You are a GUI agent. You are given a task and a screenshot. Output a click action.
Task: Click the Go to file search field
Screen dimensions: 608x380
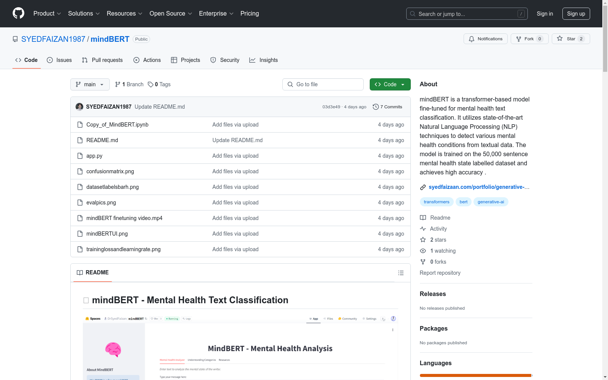tap(323, 84)
